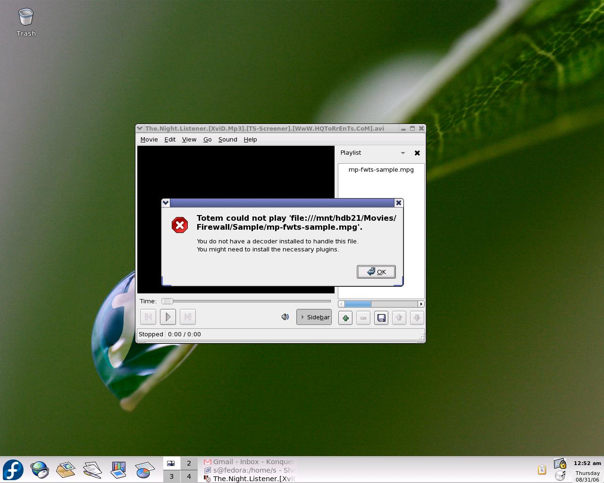Skip to next chapter button
This screenshot has height=483, width=604.
[188, 317]
